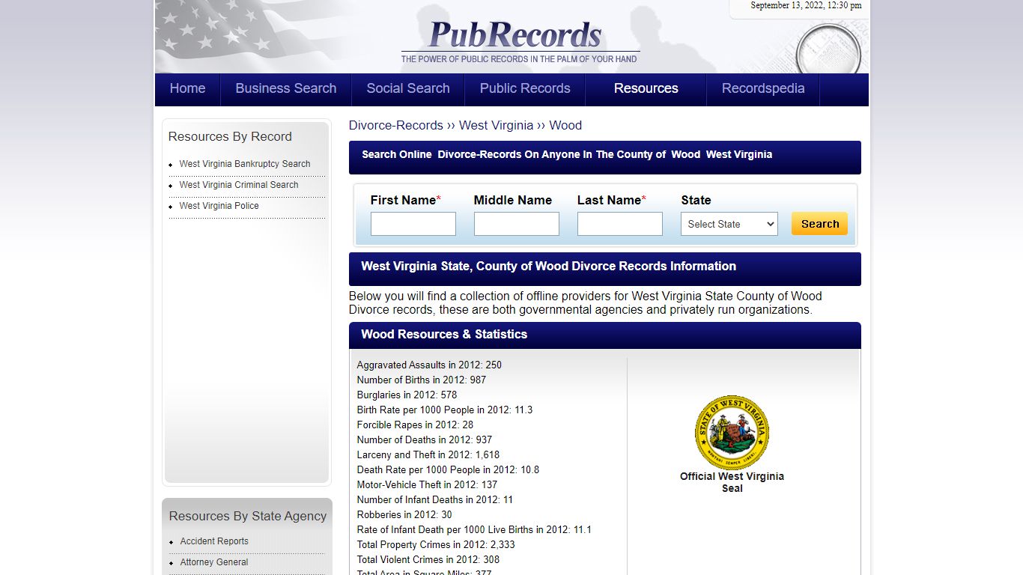
Task: Click 'Rate of Infant Death per 1000 Live Births' line
Action: (x=474, y=530)
